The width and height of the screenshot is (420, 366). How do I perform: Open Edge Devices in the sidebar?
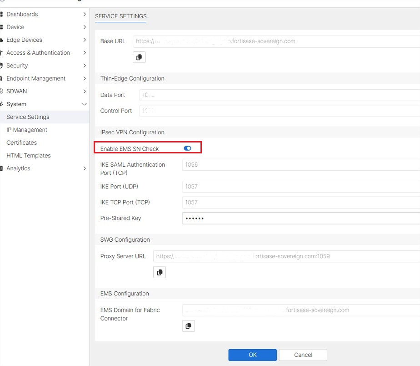pos(24,40)
